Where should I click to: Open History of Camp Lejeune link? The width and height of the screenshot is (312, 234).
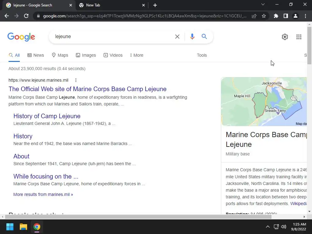click(47, 116)
